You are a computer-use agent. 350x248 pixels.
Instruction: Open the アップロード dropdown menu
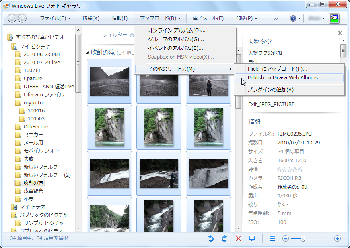(161, 18)
